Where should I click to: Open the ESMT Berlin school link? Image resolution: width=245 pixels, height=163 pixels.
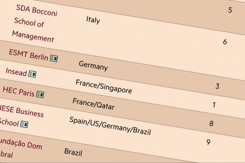coord(28,55)
